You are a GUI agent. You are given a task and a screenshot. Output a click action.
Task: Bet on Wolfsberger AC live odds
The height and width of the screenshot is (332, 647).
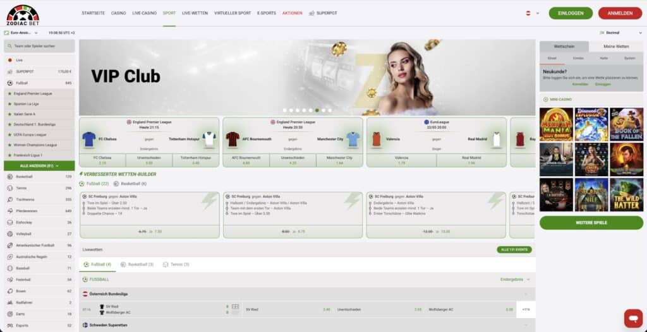coord(470,309)
